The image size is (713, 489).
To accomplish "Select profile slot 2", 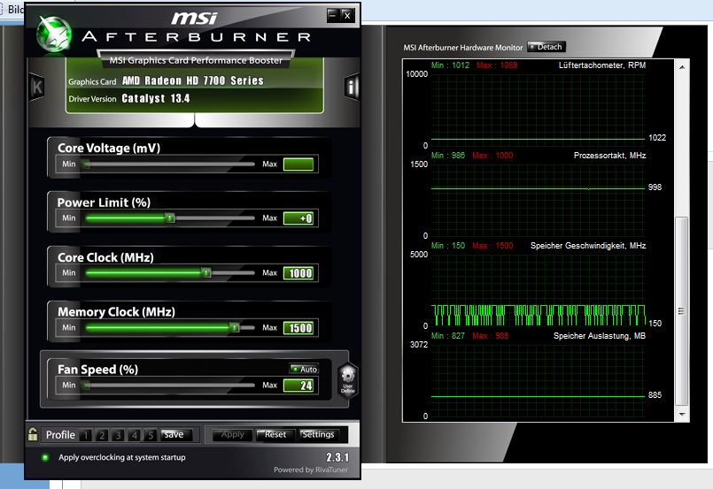I will point(102,435).
